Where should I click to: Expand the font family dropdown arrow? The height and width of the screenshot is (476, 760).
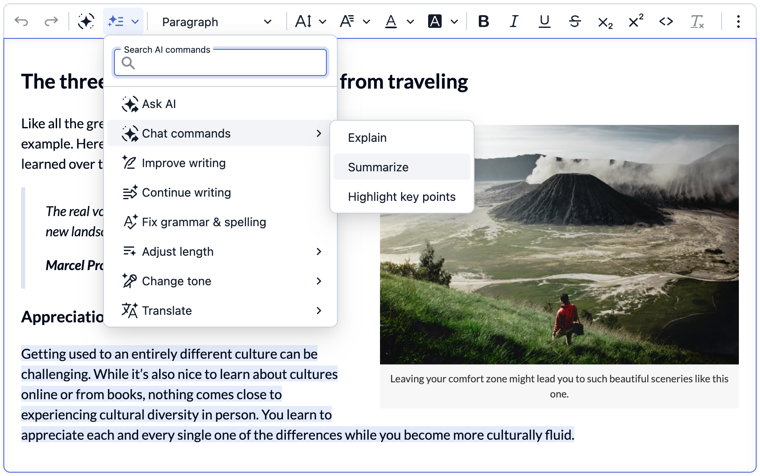(x=366, y=22)
